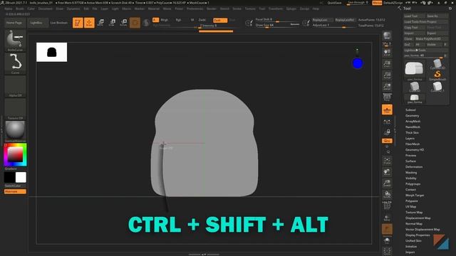
Task: Expand the Deformation section
Action: pyautogui.click(x=414, y=167)
